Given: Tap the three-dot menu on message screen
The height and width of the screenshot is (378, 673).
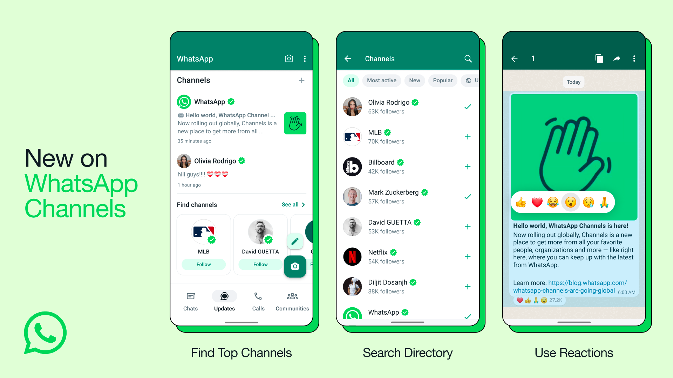Looking at the screenshot, I should pos(635,58).
